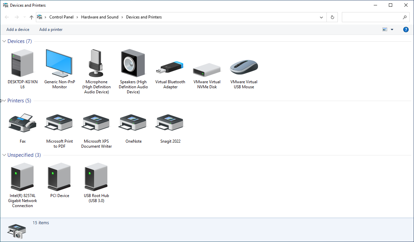Open the view options dropdown arrow
The height and width of the screenshot is (242, 414).
click(x=392, y=30)
